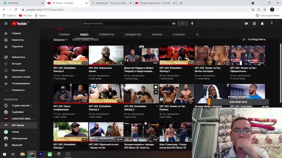Open UFC 265 Embedded Эпизод 6 thumbnail
282x158 pixels.
(70, 55)
